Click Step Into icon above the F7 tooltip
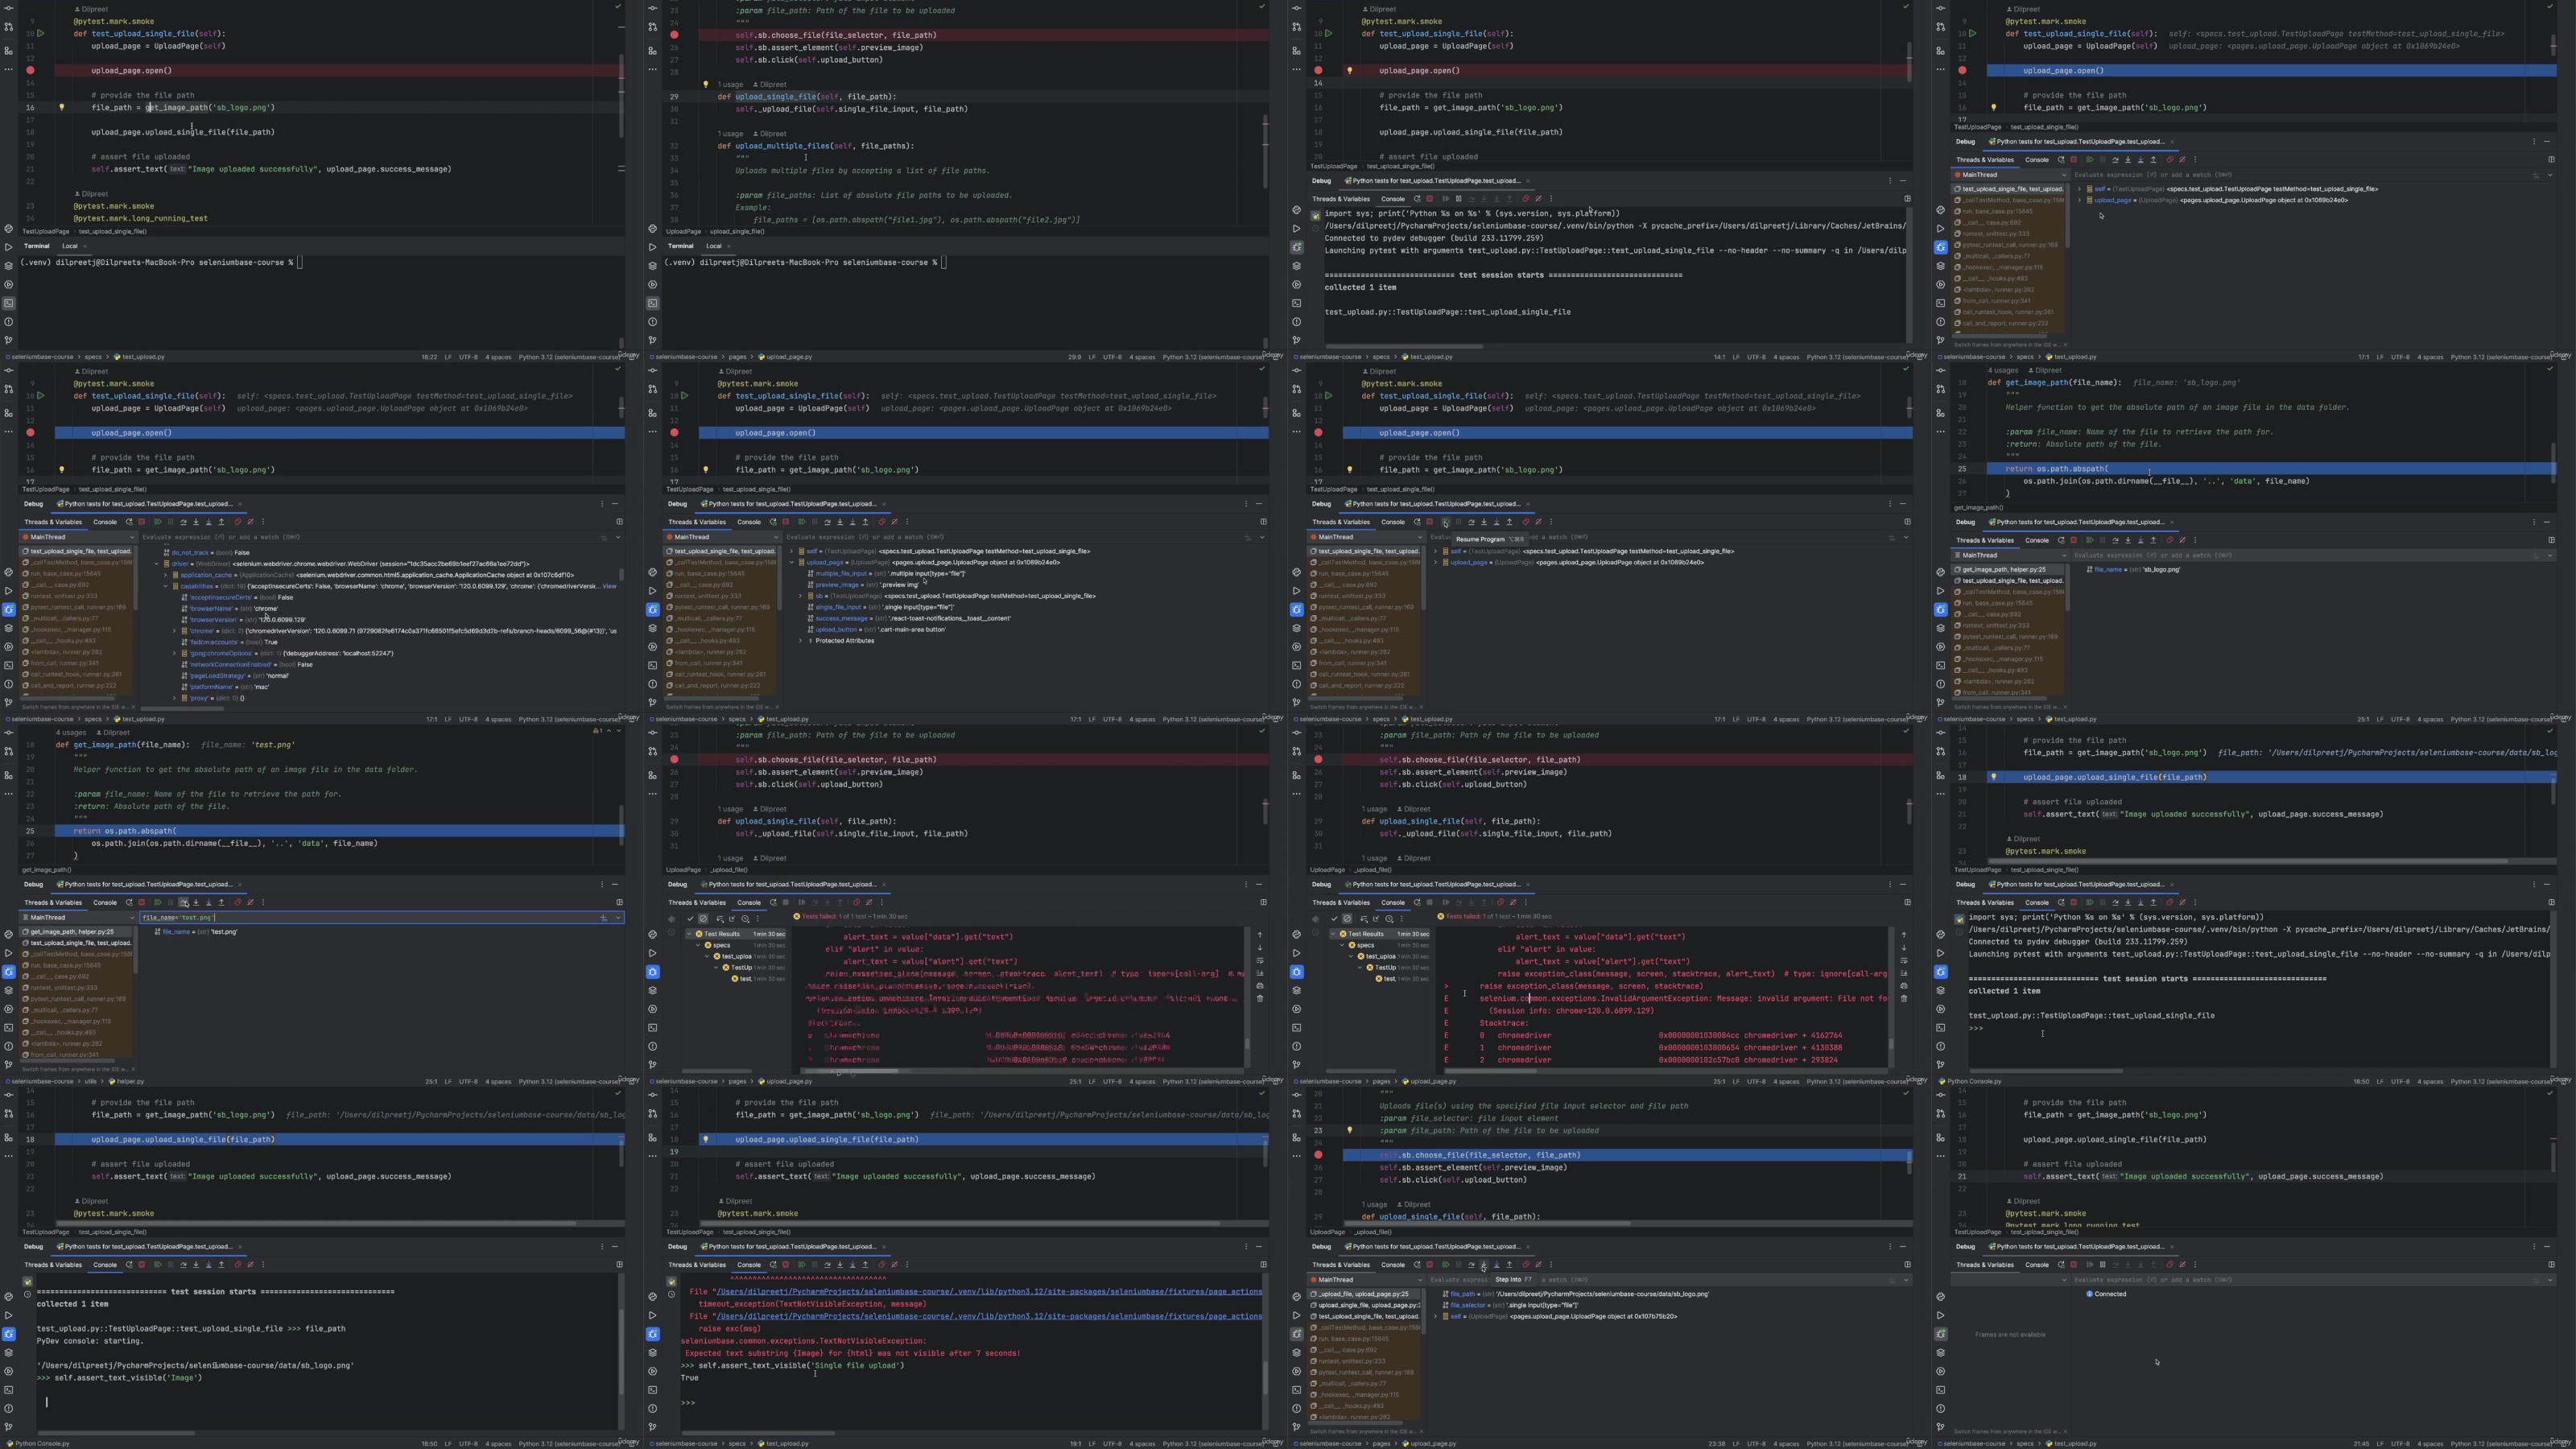This screenshot has width=2576, height=1449. (1484, 1264)
